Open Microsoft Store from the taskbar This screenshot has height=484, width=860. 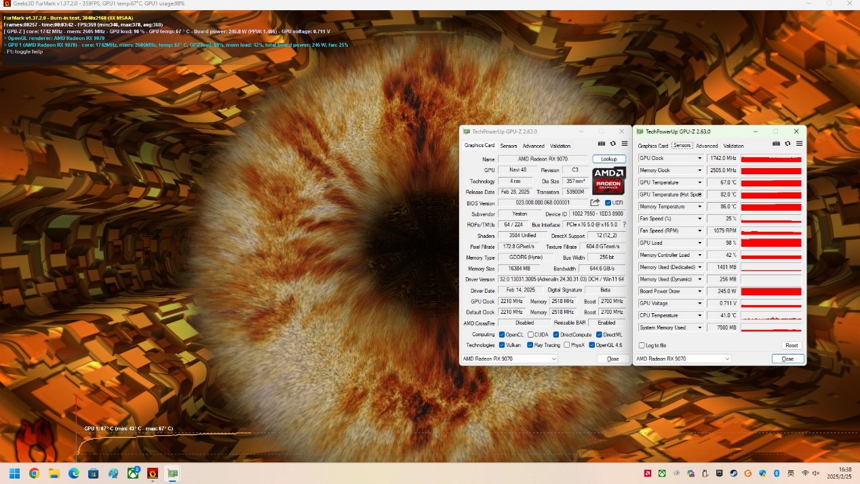[94, 473]
